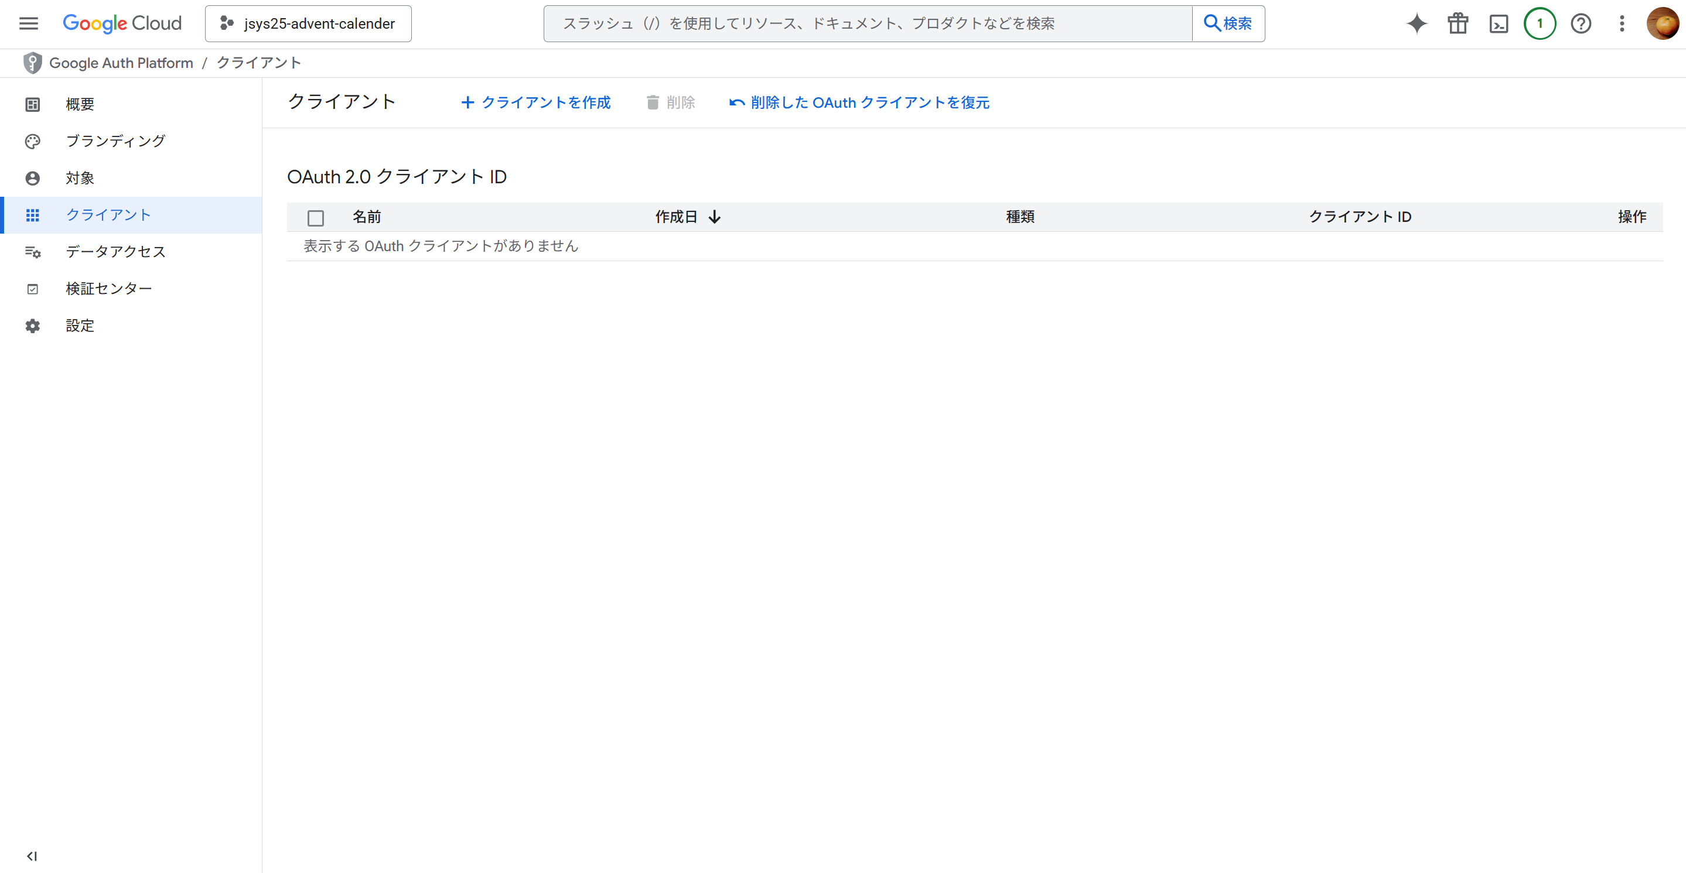Viewport: 1686px width, 873px height.
Task: Click 削除した OAuth クライアントを復元 link
Action: (x=859, y=102)
